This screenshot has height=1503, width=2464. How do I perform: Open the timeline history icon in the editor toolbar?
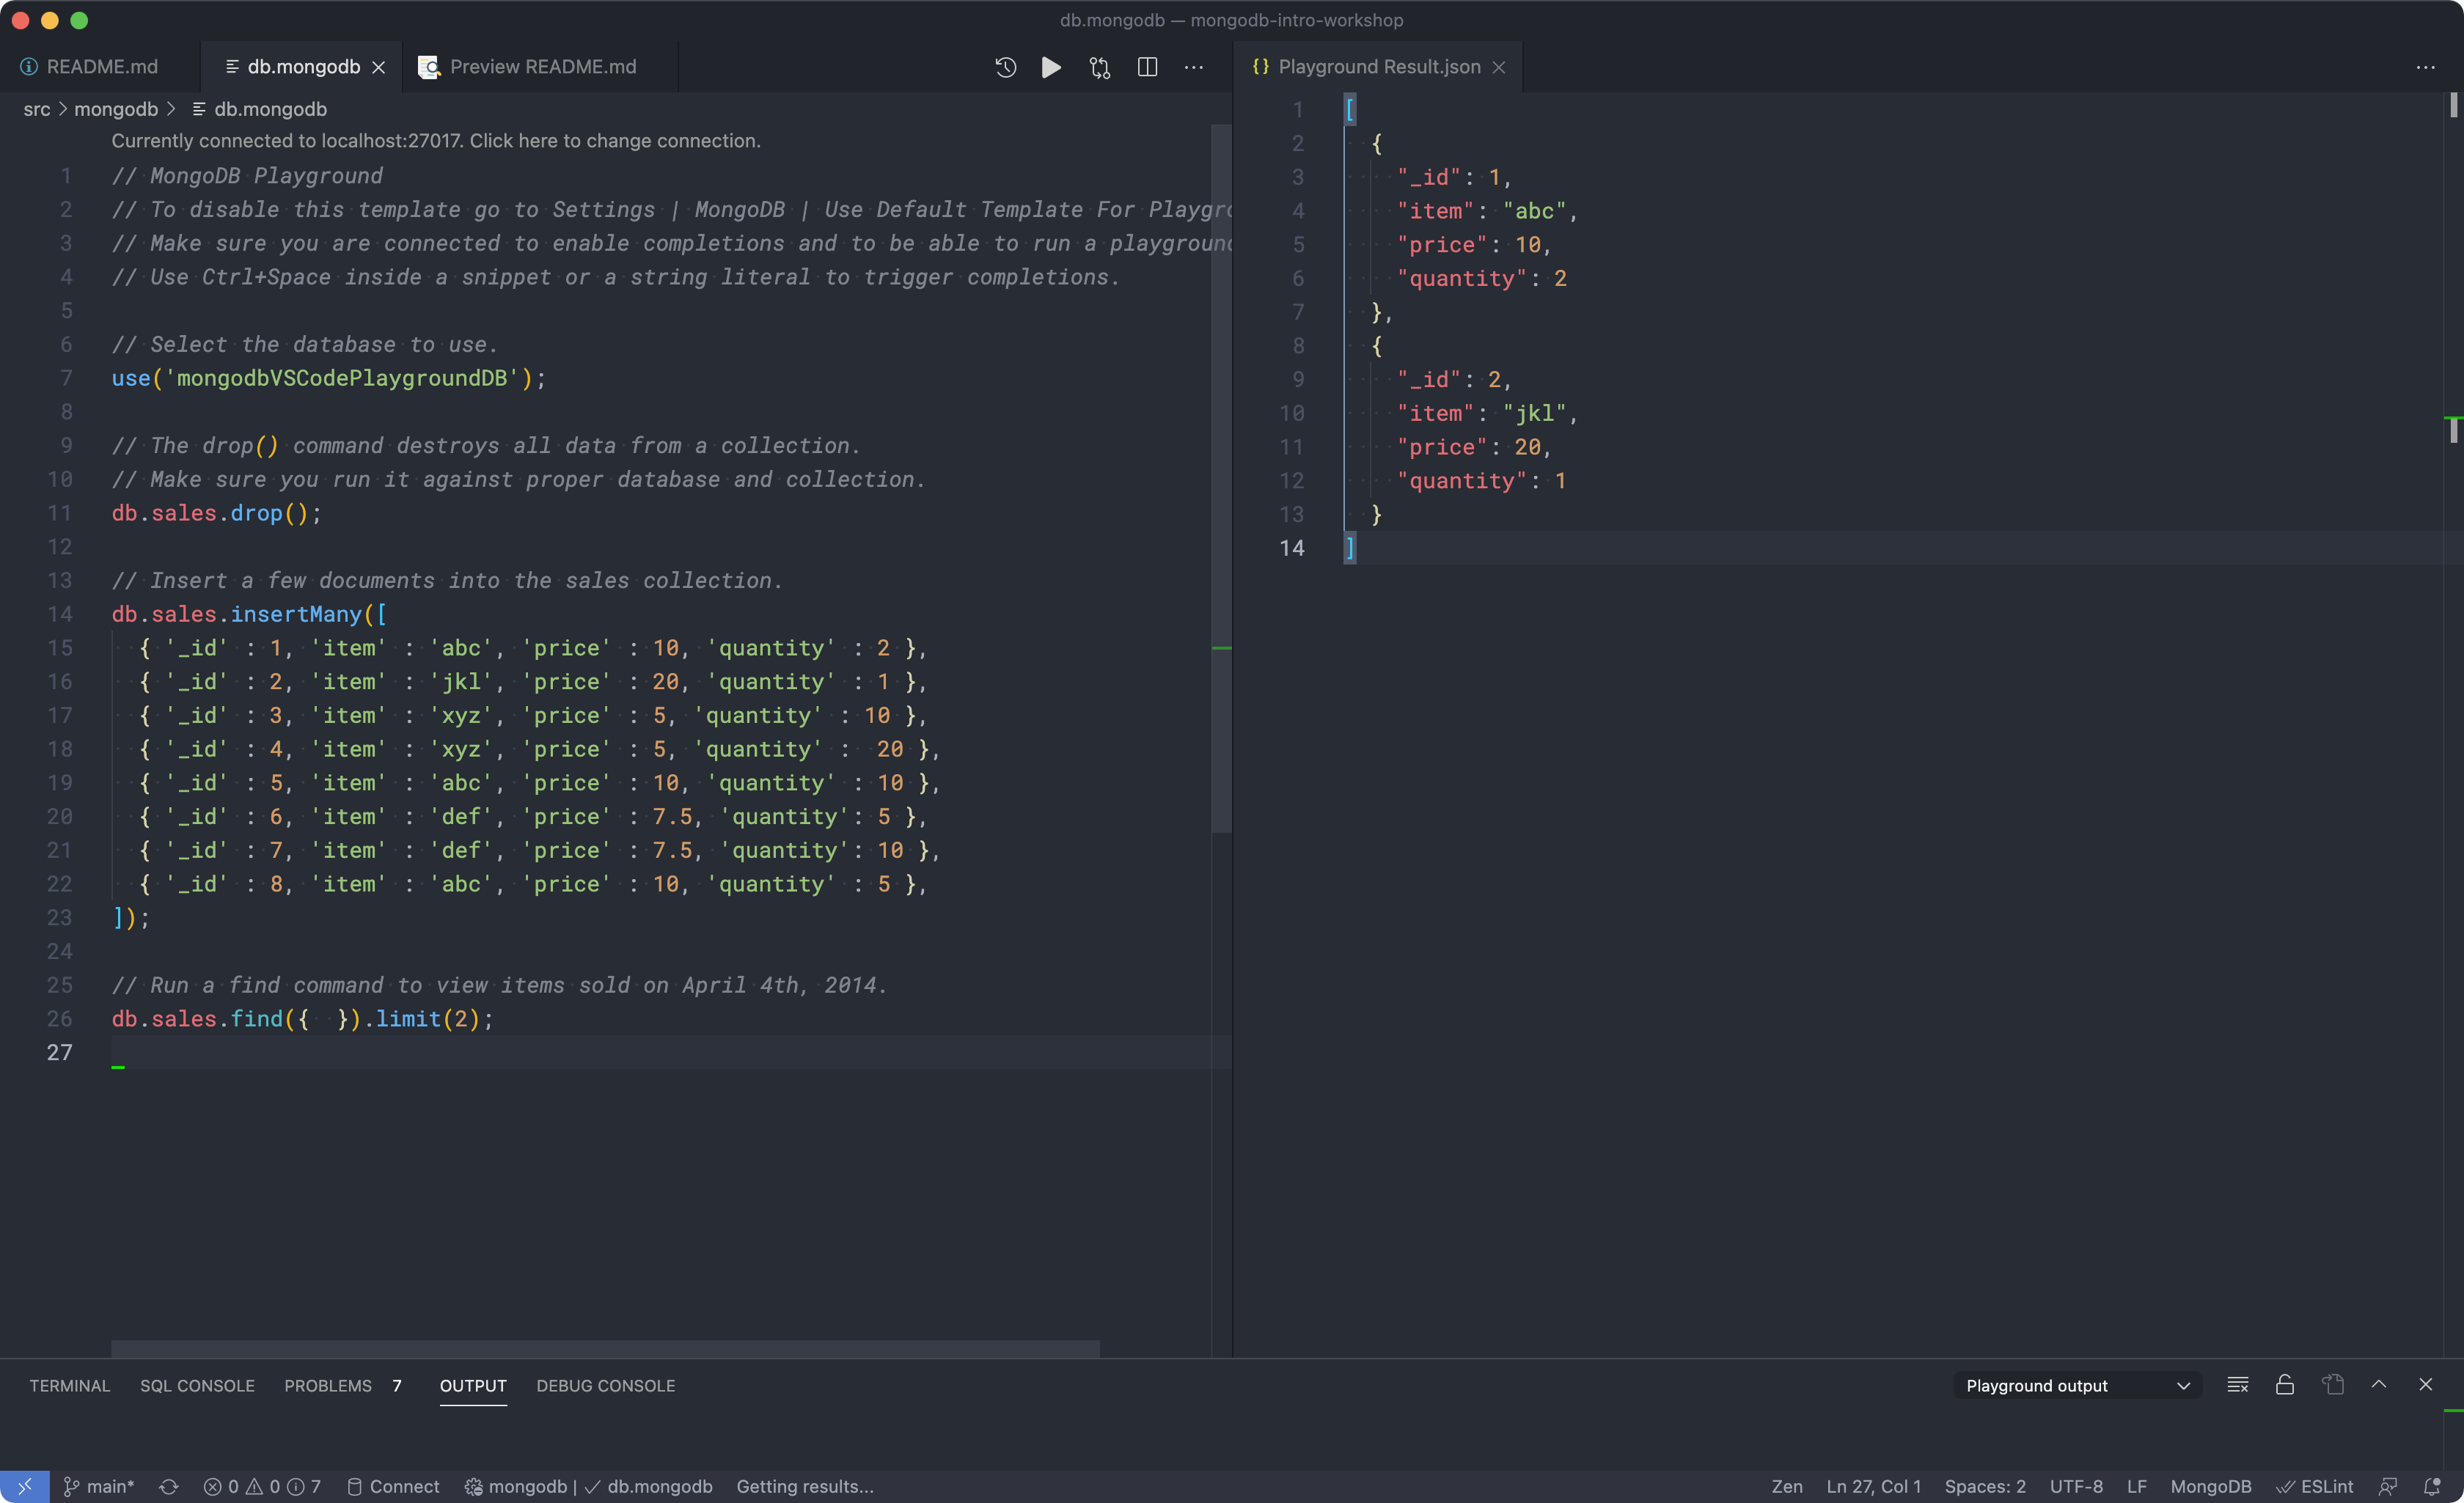1005,67
